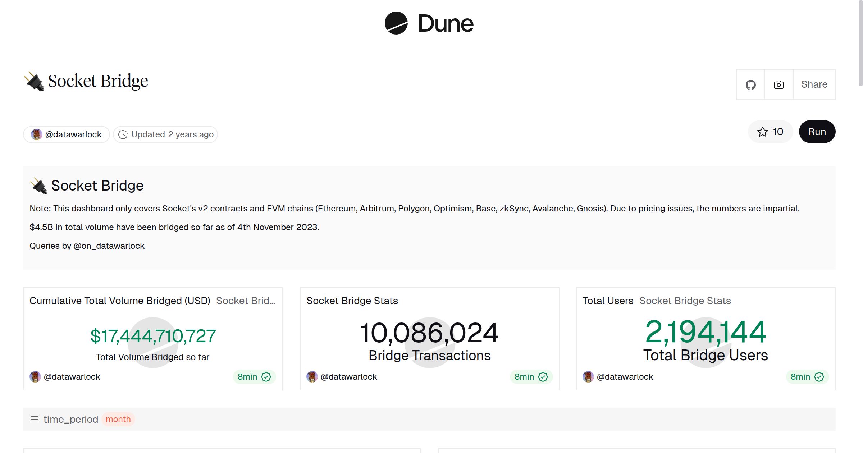Screen dimensions: 863x453
Task: Open the Share option
Action: 814,85
